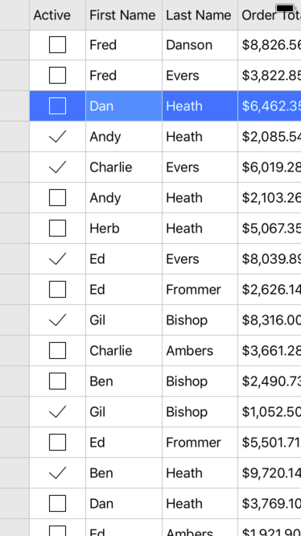The image size is (301, 536).
Task: Click the Order Total column header
Action: [x=270, y=15]
